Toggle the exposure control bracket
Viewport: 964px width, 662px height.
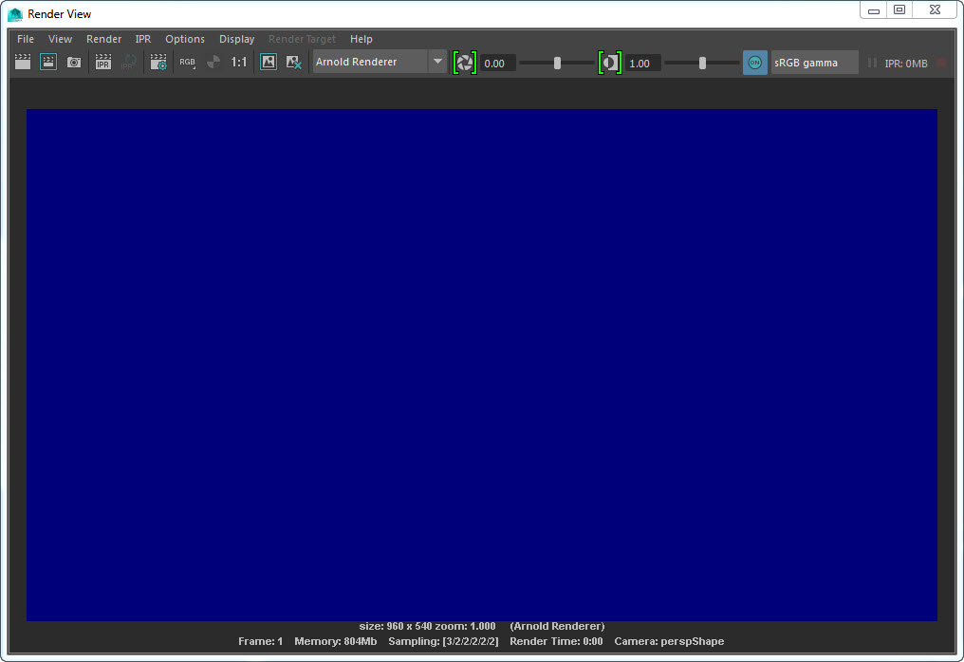[464, 62]
